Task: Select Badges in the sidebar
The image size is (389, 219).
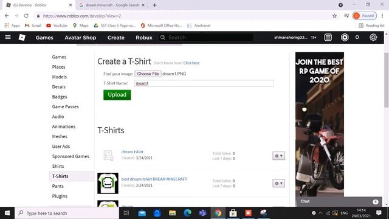Action: (60, 97)
